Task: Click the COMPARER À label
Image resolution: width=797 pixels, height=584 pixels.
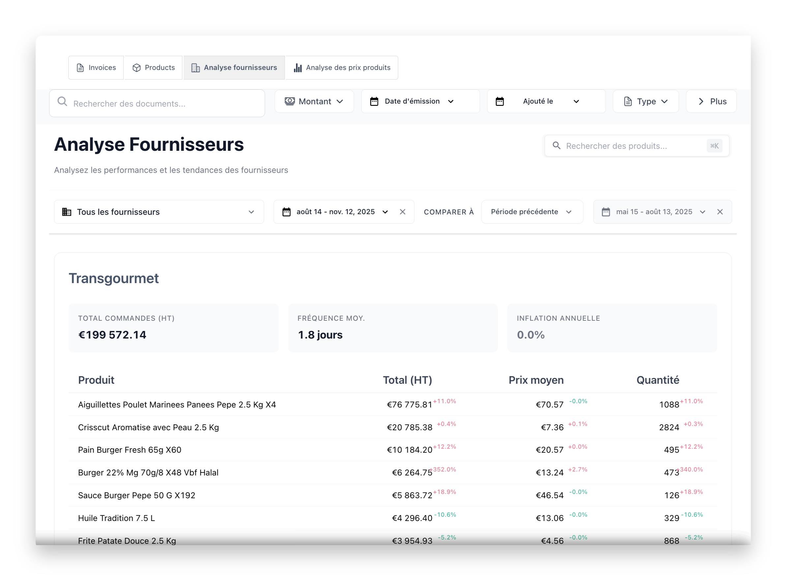Action: click(449, 211)
